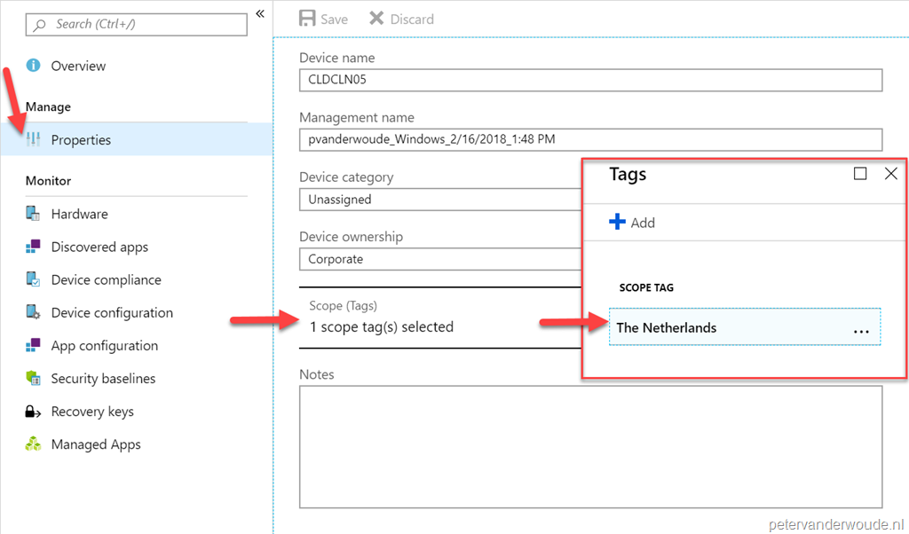Select Overview in the sidebar
The width and height of the screenshot is (909, 534).
(80, 66)
